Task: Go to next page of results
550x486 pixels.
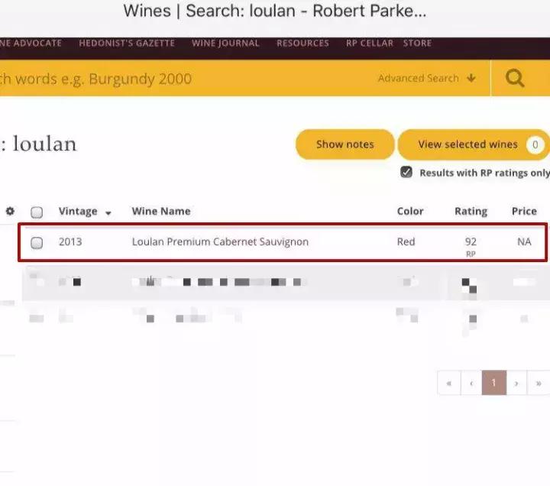Action: pyautogui.click(x=516, y=383)
